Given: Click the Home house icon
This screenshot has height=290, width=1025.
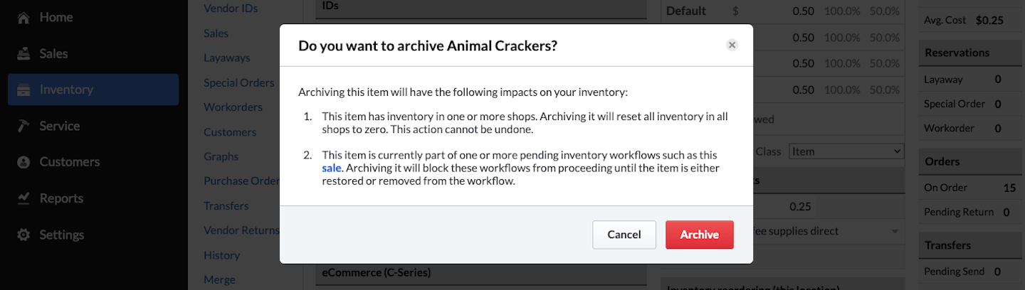Looking at the screenshot, I should point(23,17).
